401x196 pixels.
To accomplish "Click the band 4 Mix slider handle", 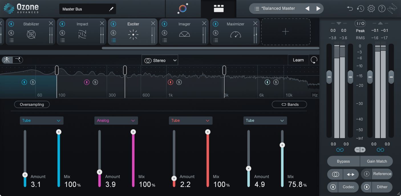I will pos(282,145).
